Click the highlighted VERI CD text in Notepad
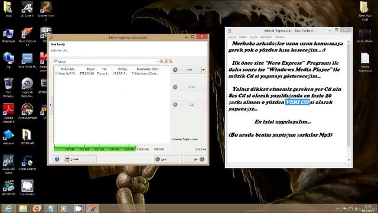The height and width of the screenshot is (213, 378). (297, 102)
